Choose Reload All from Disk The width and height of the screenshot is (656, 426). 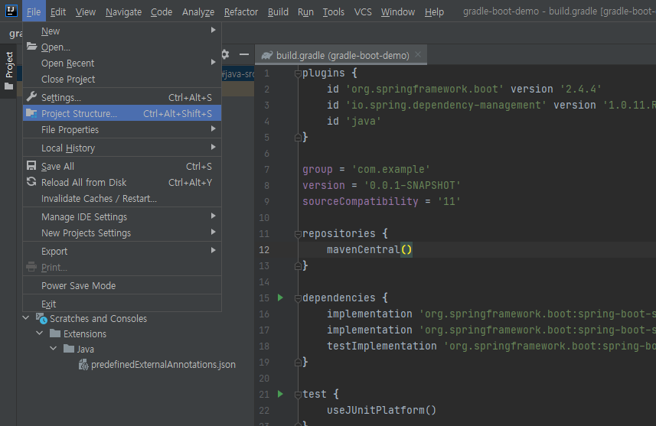122,182
